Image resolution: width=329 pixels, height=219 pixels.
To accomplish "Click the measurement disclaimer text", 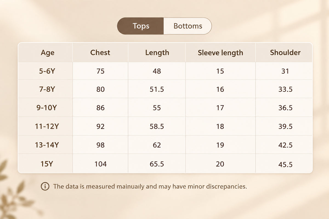I will point(150,187).
